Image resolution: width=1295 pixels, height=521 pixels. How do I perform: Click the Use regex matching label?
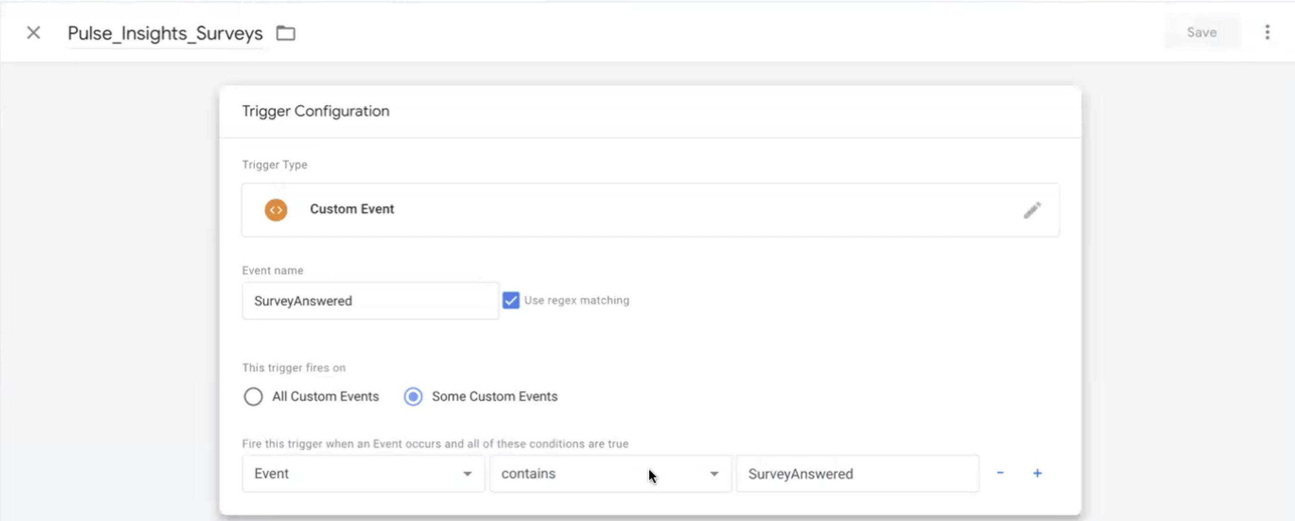tap(576, 300)
